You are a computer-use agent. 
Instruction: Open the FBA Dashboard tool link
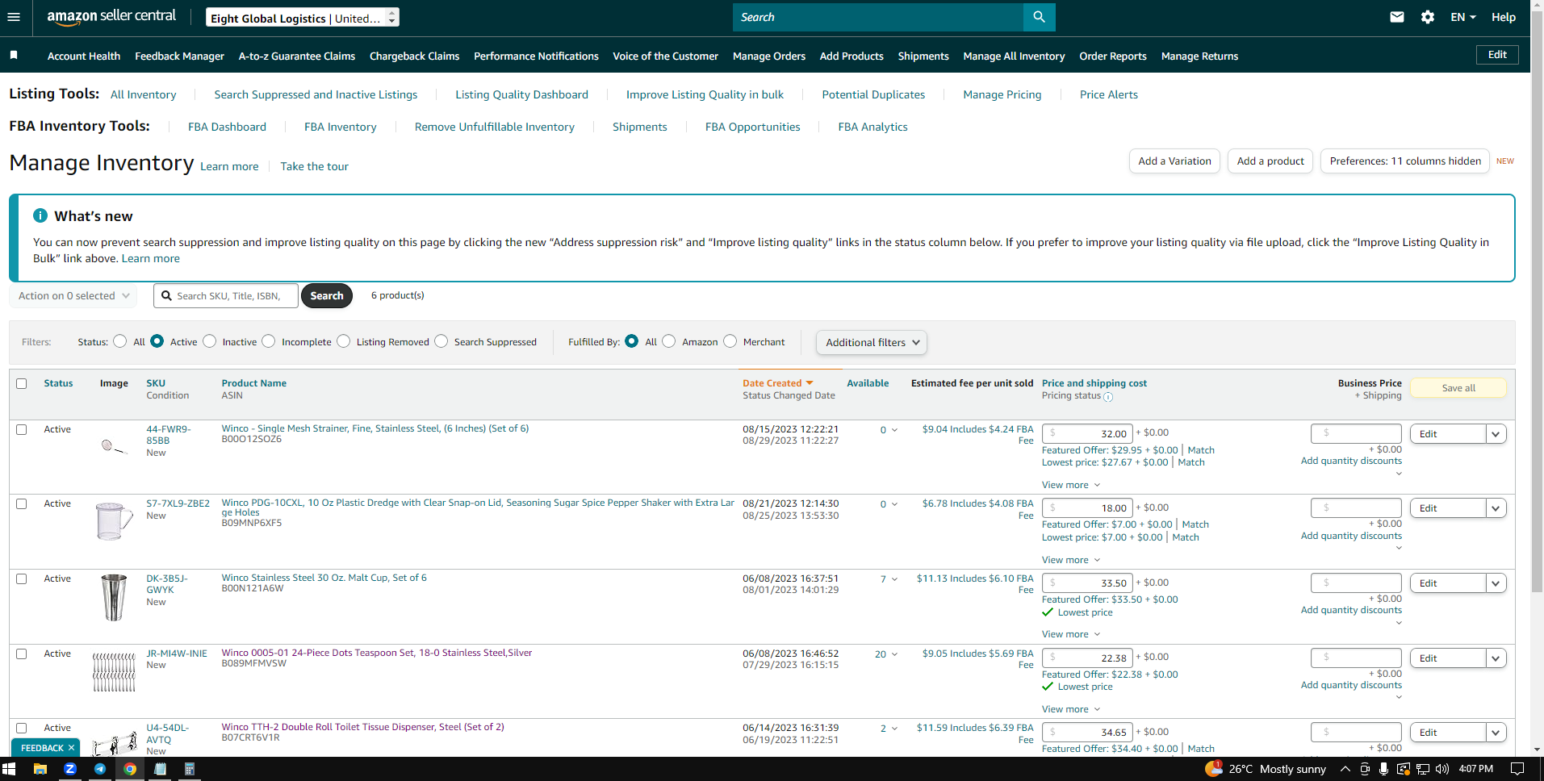[x=227, y=127]
